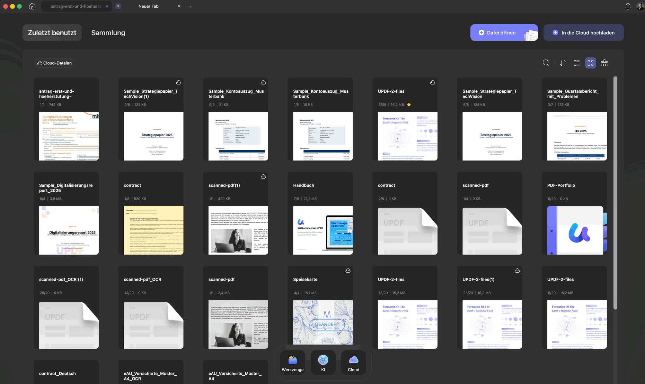Open the Cloud-Dateien filter
The height and width of the screenshot is (384, 645).
tap(55, 63)
